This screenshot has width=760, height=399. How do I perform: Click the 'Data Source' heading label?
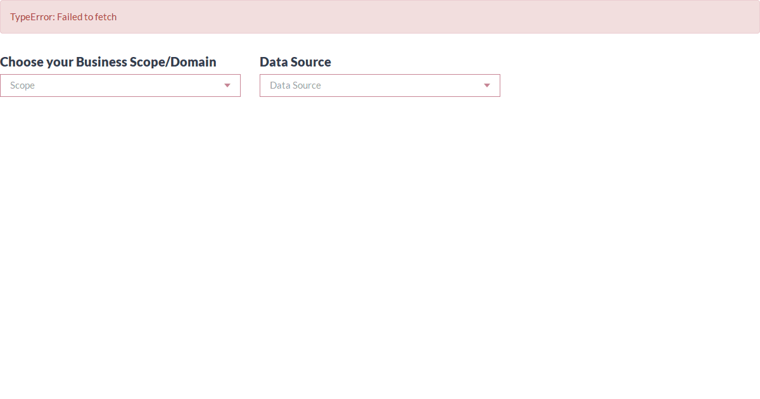pyautogui.click(x=295, y=62)
